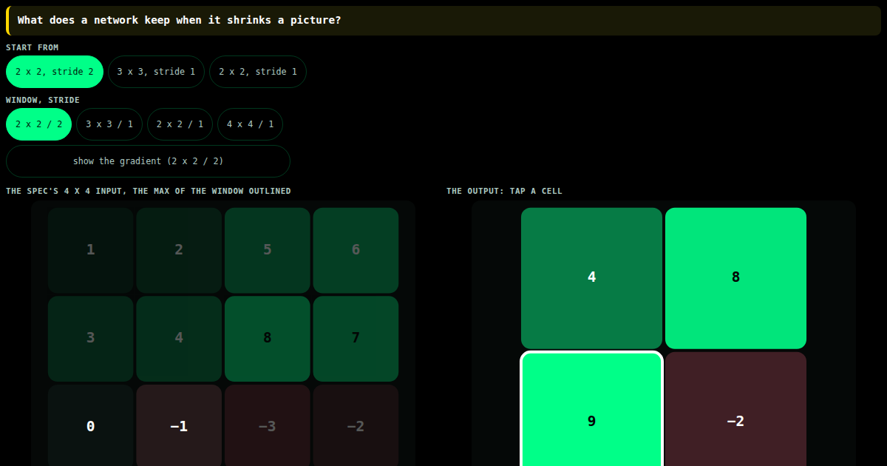Click the input grid cell containing −1
Viewport: 887px width, 466px height.
click(179, 425)
